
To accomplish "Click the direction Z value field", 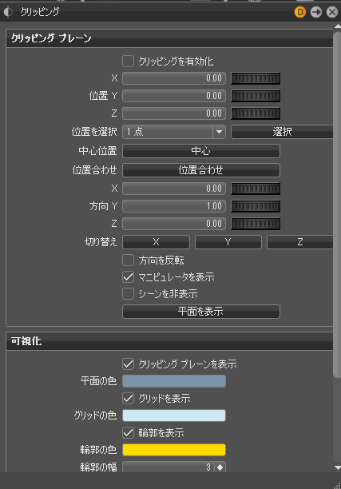I will click(x=174, y=223).
